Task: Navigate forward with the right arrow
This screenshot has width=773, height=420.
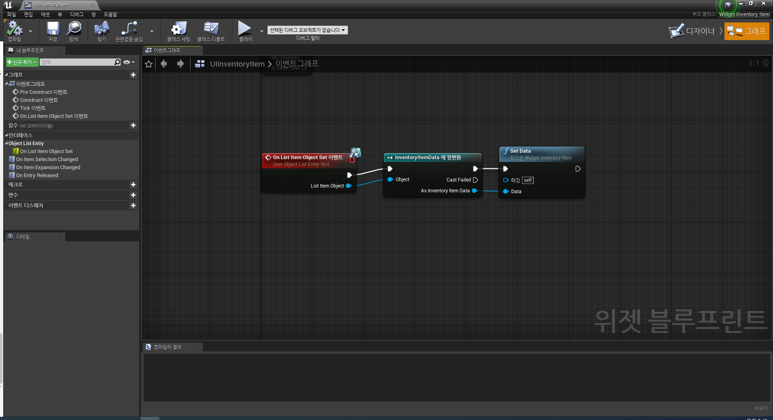Action: (x=180, y=64)
